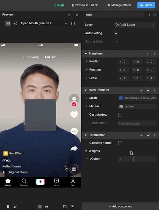The image size is (159, 210).
Task: Open Mesh Renderer three-dot options
Action: click(x=154, y=90)
